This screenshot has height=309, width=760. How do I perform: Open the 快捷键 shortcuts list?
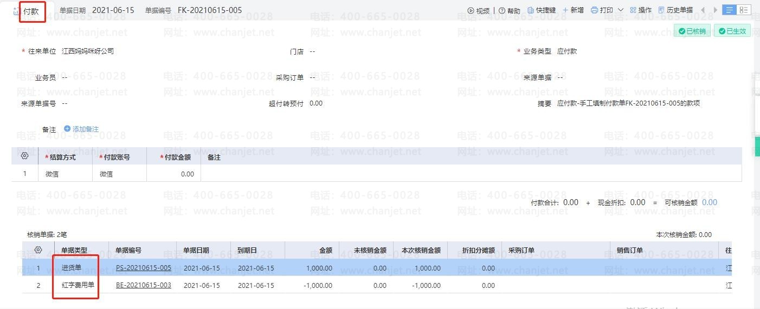coord(542,10)
